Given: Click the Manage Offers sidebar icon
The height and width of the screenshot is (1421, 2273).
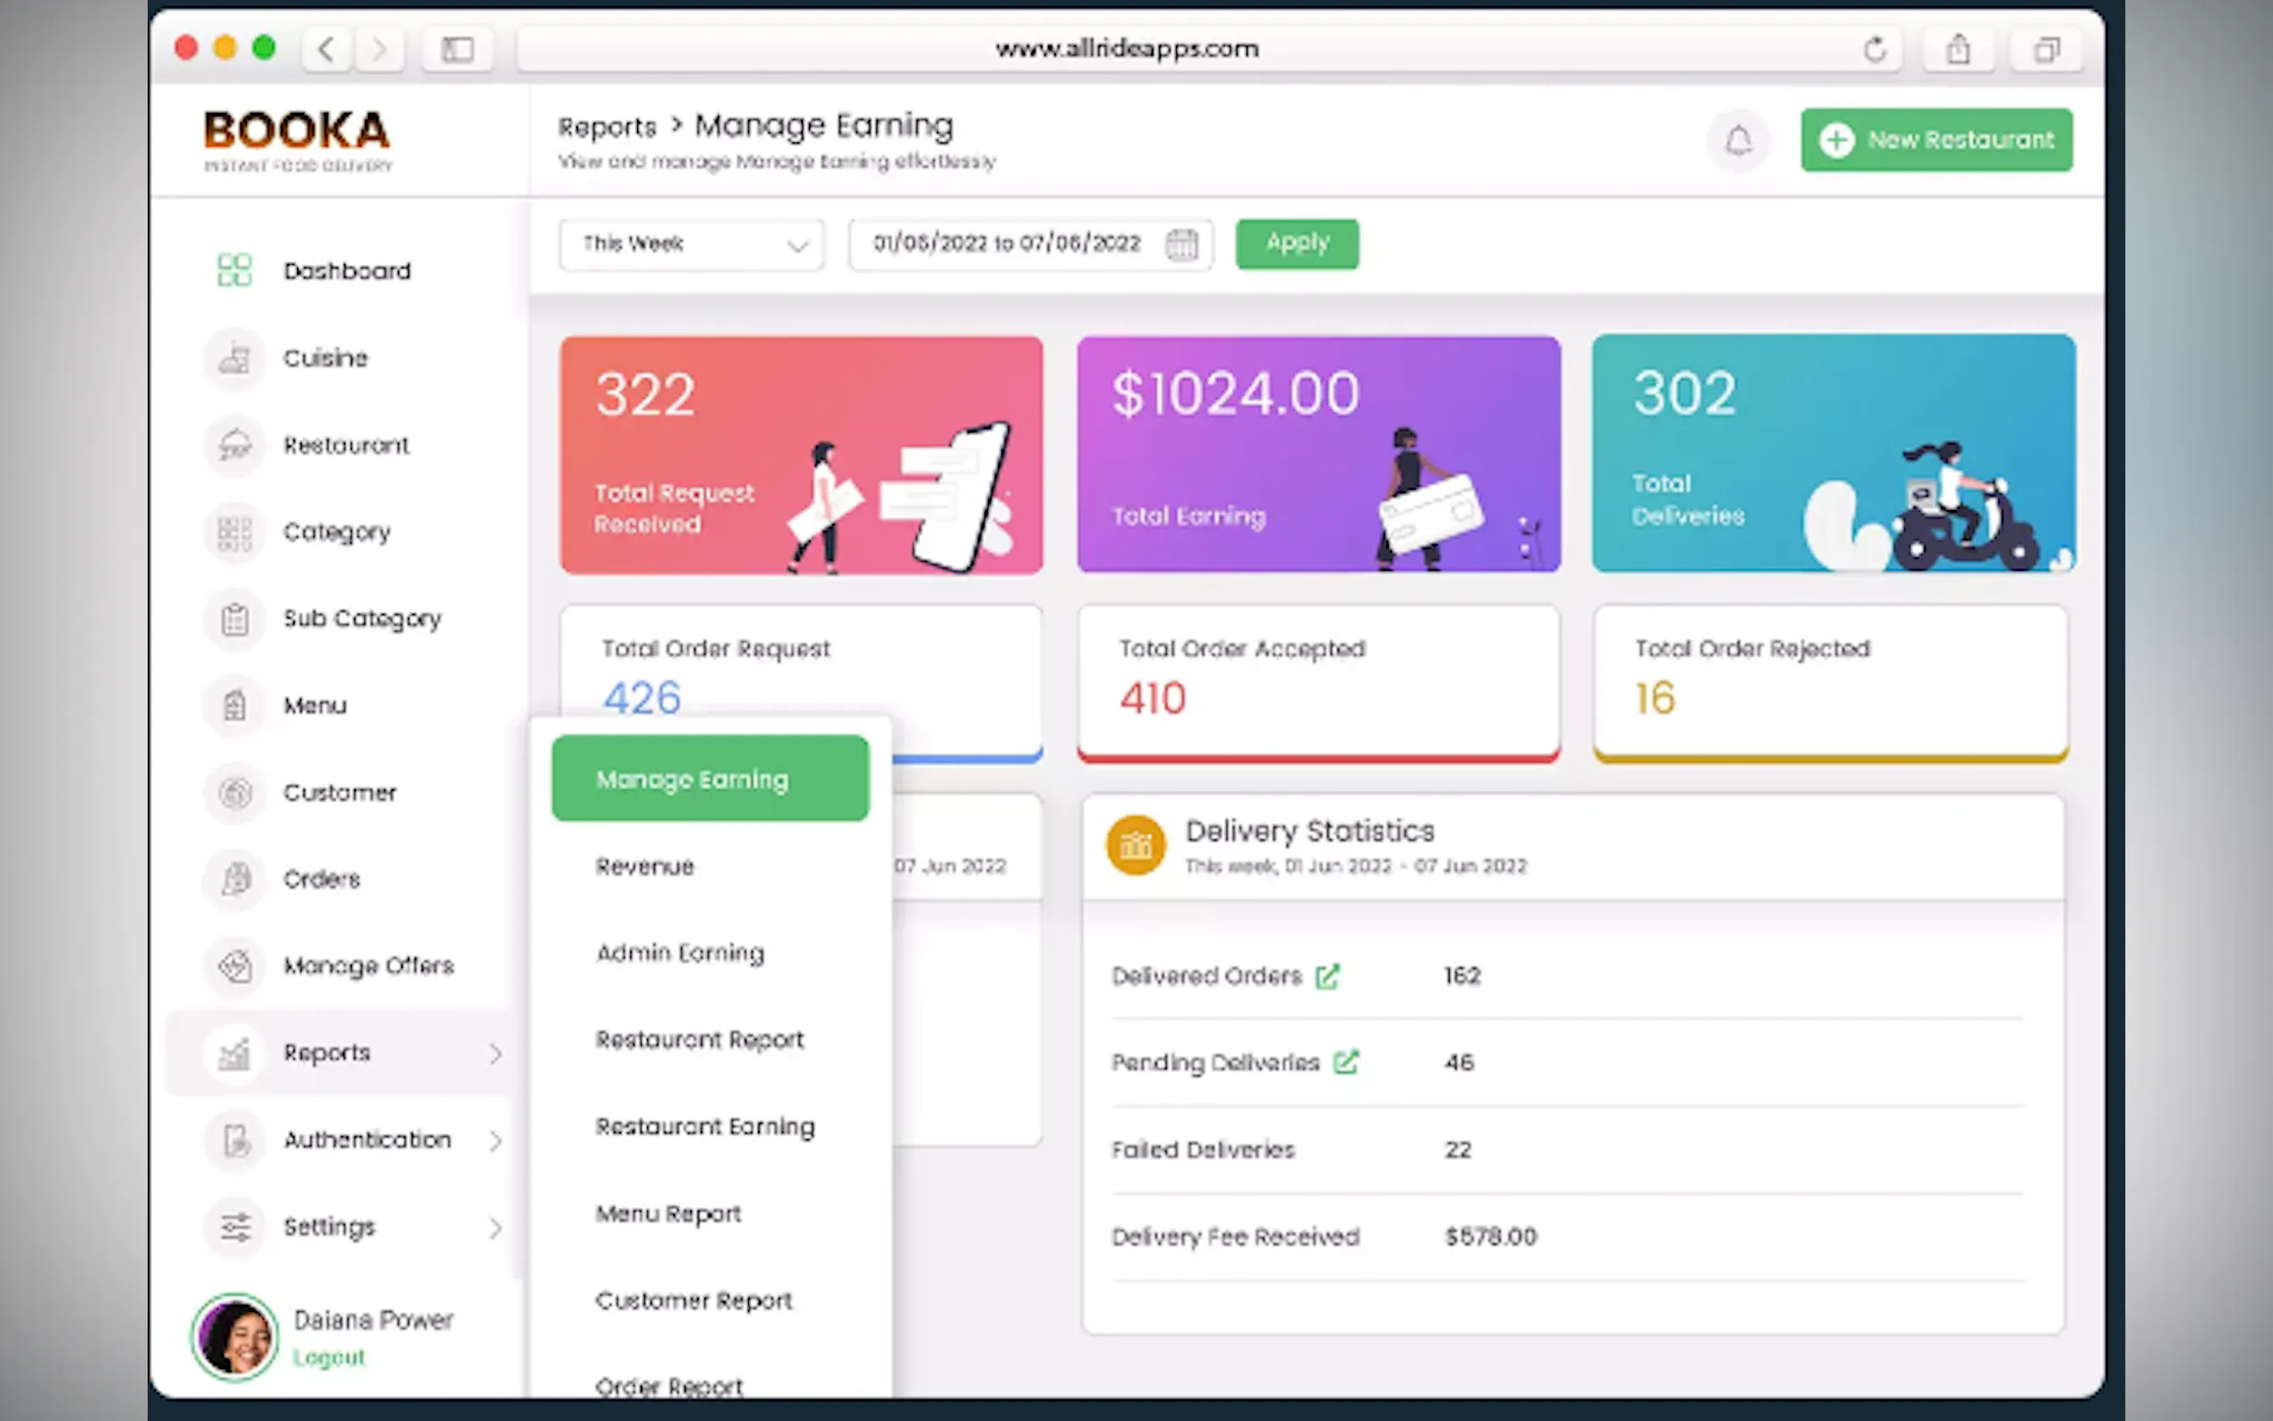Looking at the screenshot, I should click(234, 966).
